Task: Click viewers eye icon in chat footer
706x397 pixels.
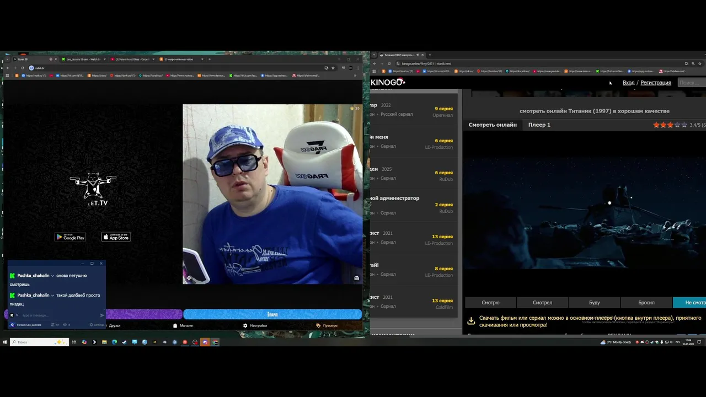Action: [65, 325]
